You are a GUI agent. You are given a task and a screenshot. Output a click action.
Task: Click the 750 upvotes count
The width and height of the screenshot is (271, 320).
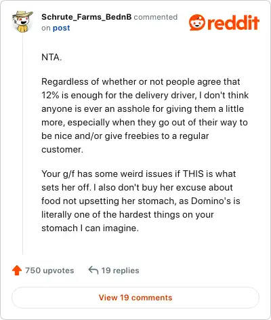click(x=49, y=271)
